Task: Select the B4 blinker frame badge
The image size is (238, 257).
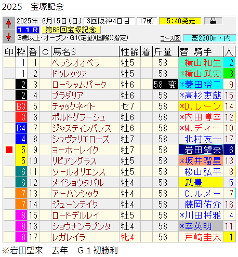Action: pos(21,128)
